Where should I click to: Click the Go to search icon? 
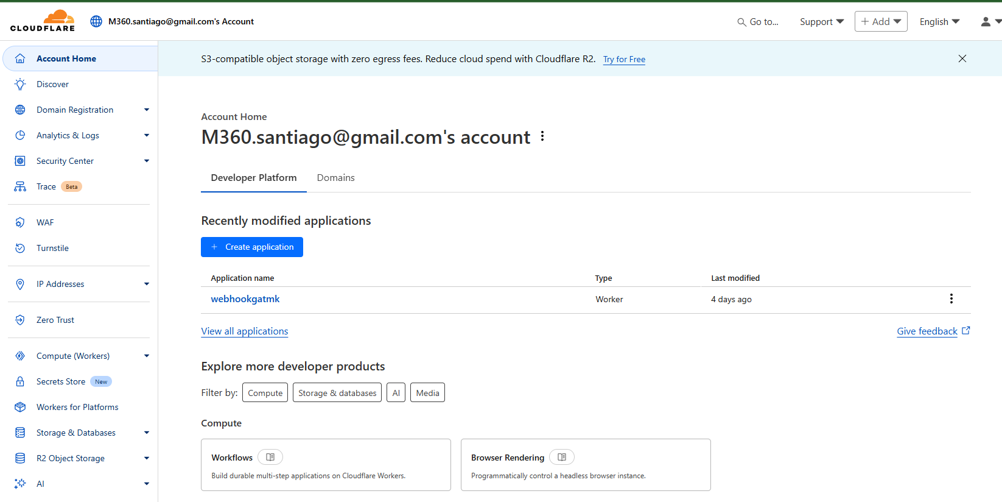(741, 22)
